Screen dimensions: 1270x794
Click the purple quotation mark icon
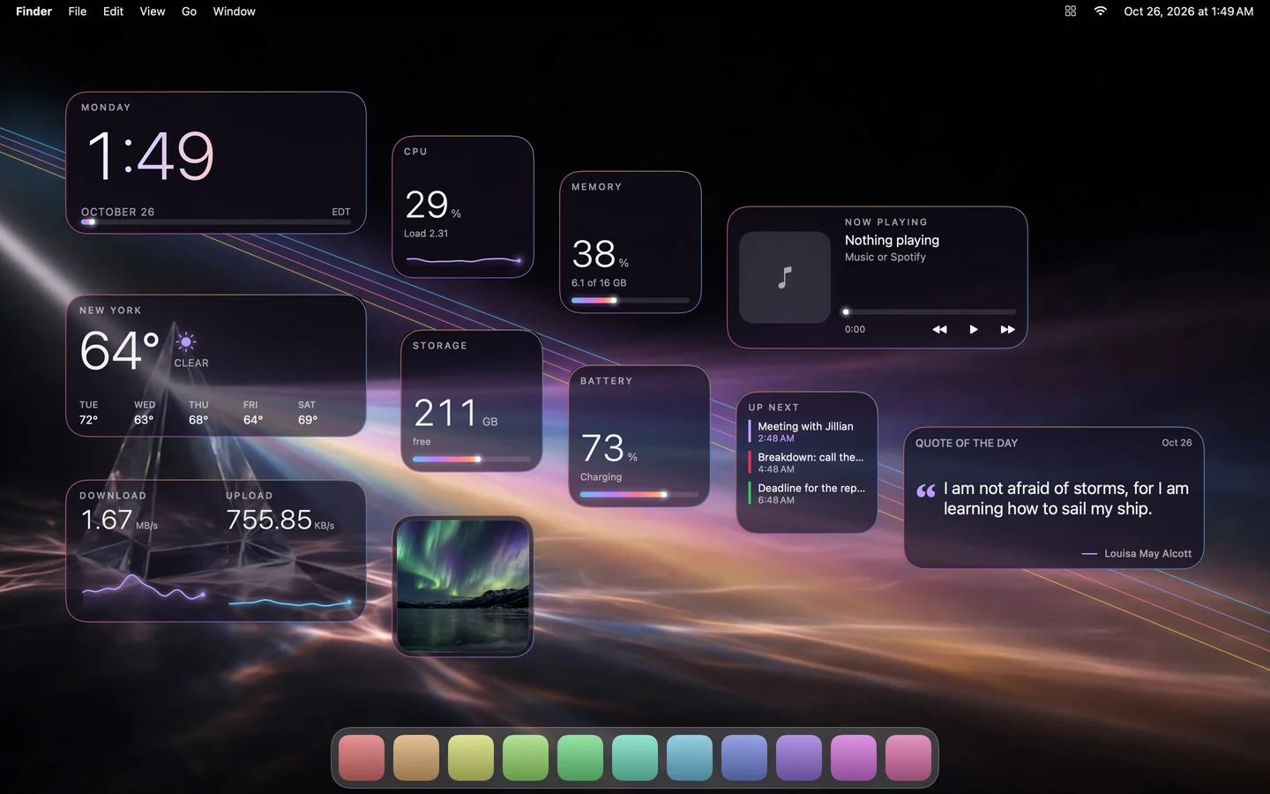926,491
